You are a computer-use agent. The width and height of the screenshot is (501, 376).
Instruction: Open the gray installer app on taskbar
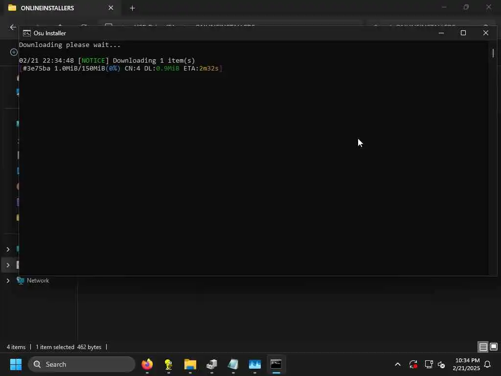click(x=211, y=364)
